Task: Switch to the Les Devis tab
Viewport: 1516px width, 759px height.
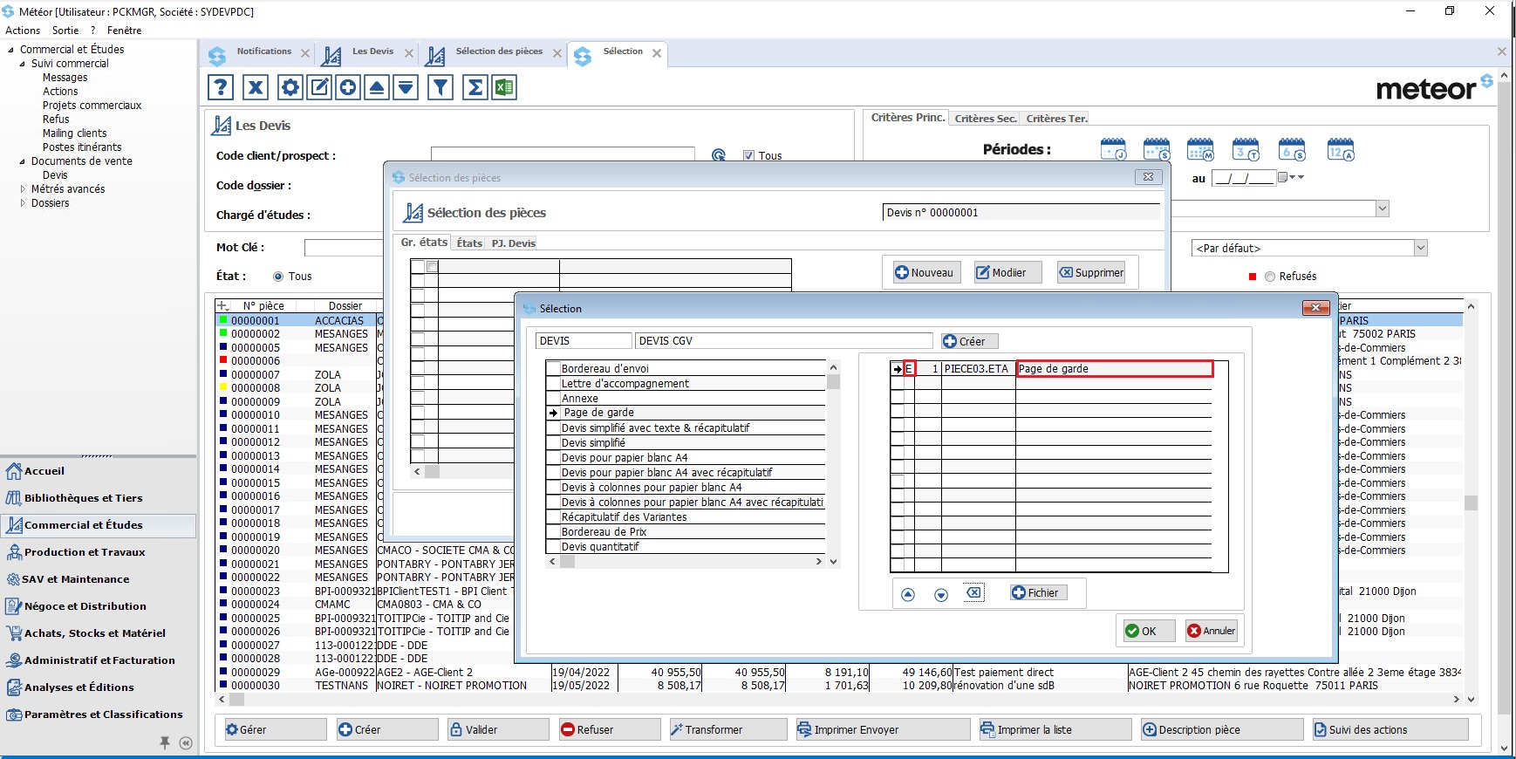Action: pos(372,51)
